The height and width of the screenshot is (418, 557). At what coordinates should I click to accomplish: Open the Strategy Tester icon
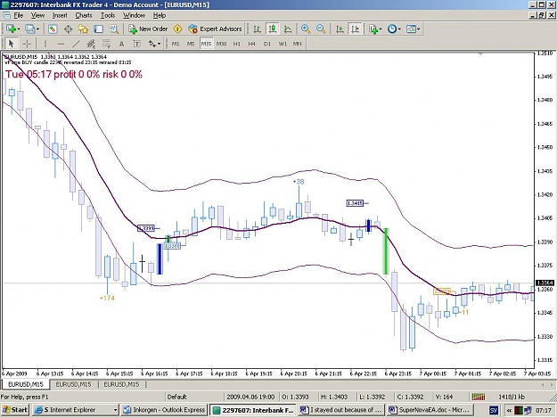114,29
